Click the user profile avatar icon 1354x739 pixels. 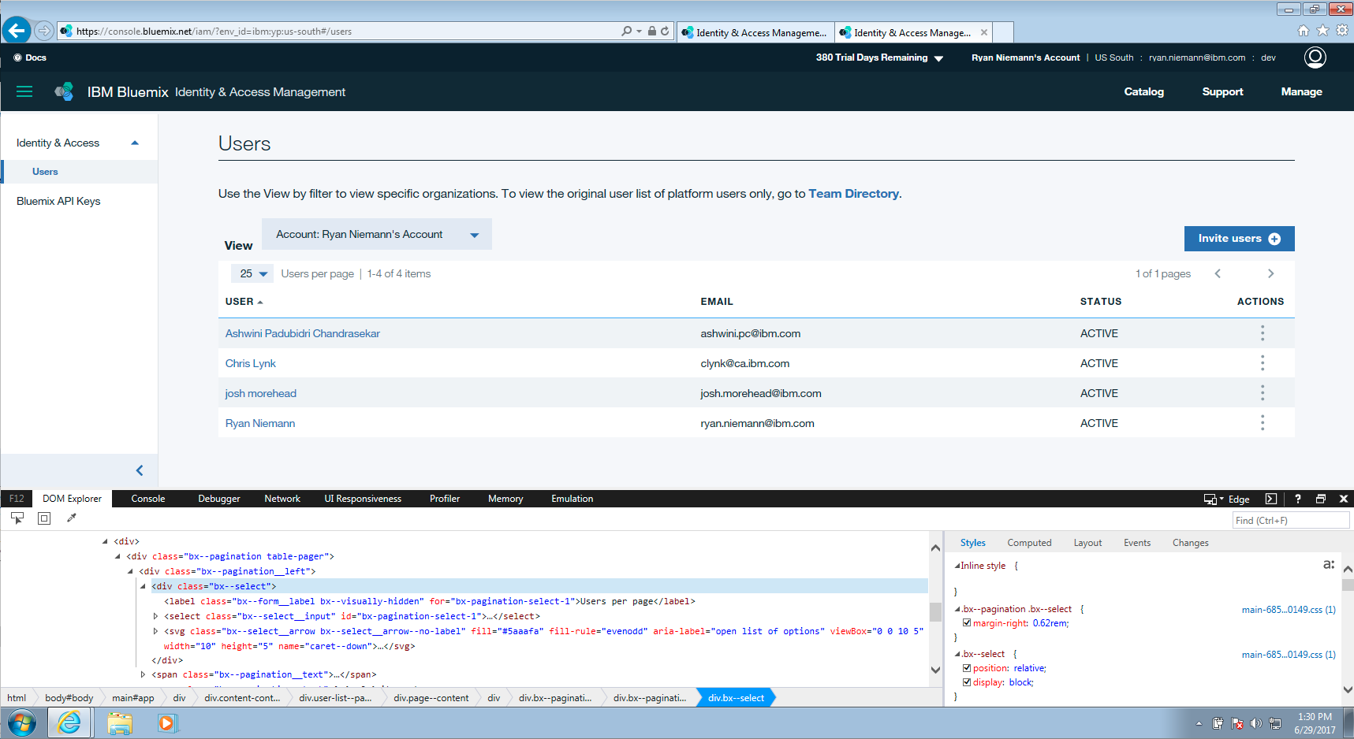tap(1315, 58)
